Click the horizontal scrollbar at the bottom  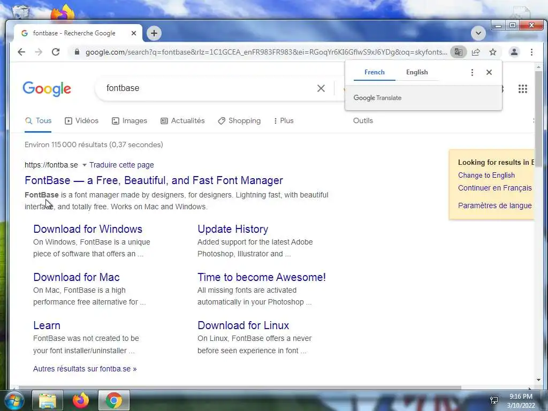coord(239,387)
